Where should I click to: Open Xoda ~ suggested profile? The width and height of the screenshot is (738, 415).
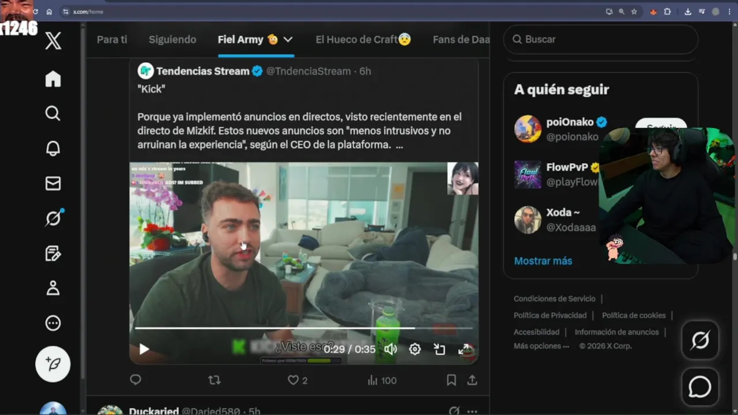[563, 212]
